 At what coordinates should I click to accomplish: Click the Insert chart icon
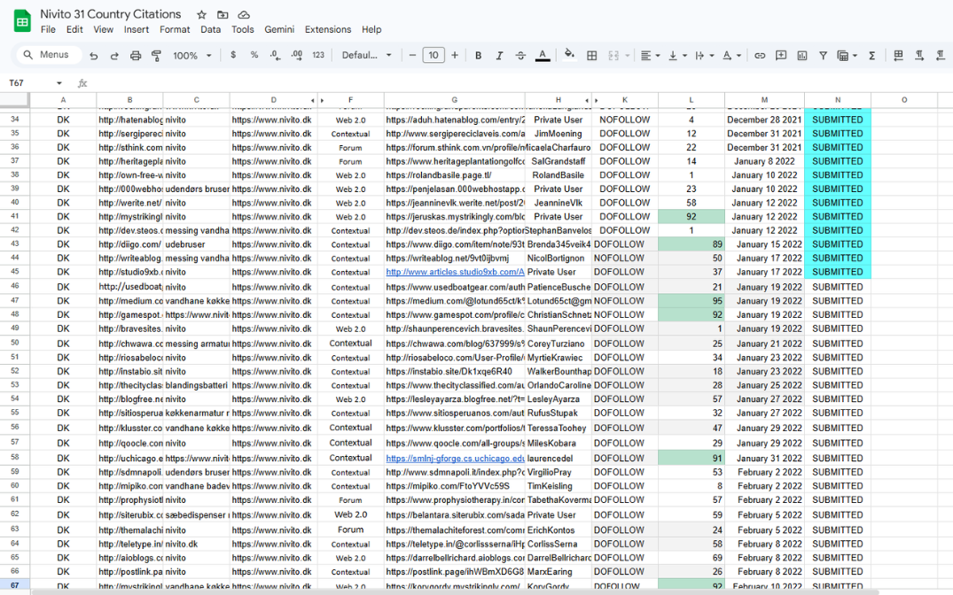[802, 55]
